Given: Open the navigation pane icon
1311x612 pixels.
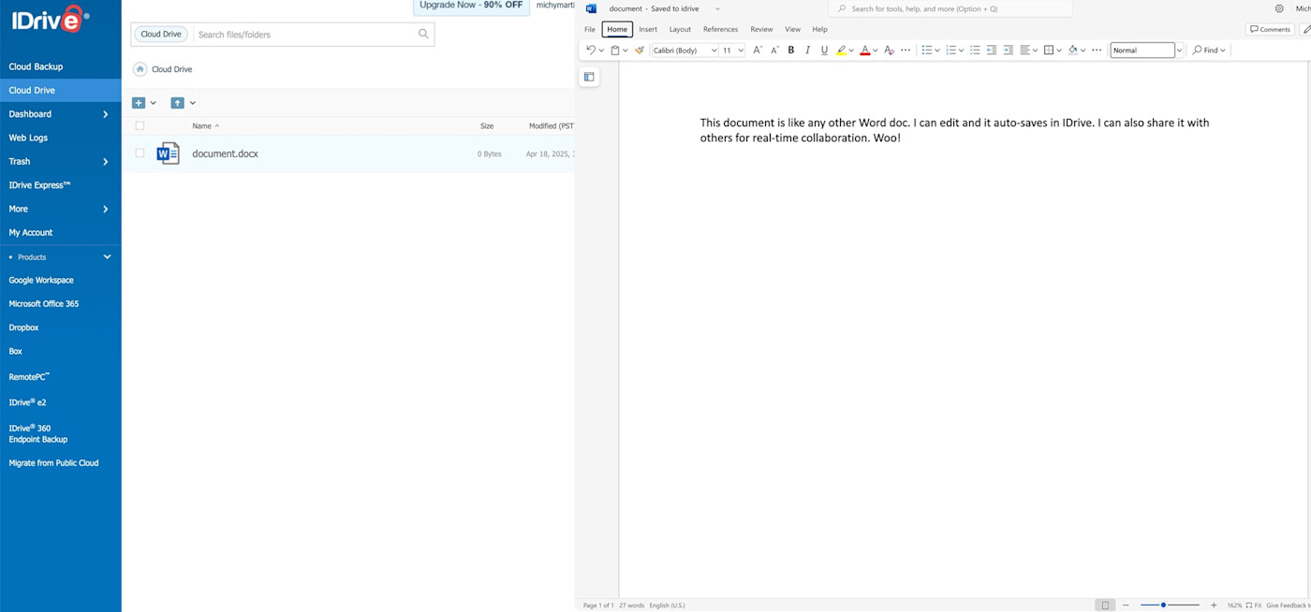Looking at the screenshot, I should (589, 77).
